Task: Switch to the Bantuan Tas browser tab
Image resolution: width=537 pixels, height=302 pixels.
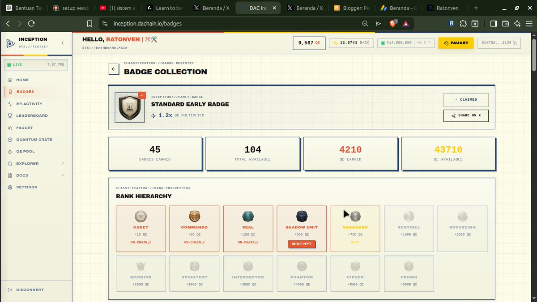Action: tap(25, 8)
